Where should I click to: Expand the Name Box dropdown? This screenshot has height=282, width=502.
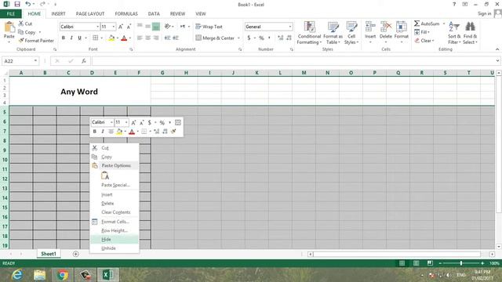point(35,61)
